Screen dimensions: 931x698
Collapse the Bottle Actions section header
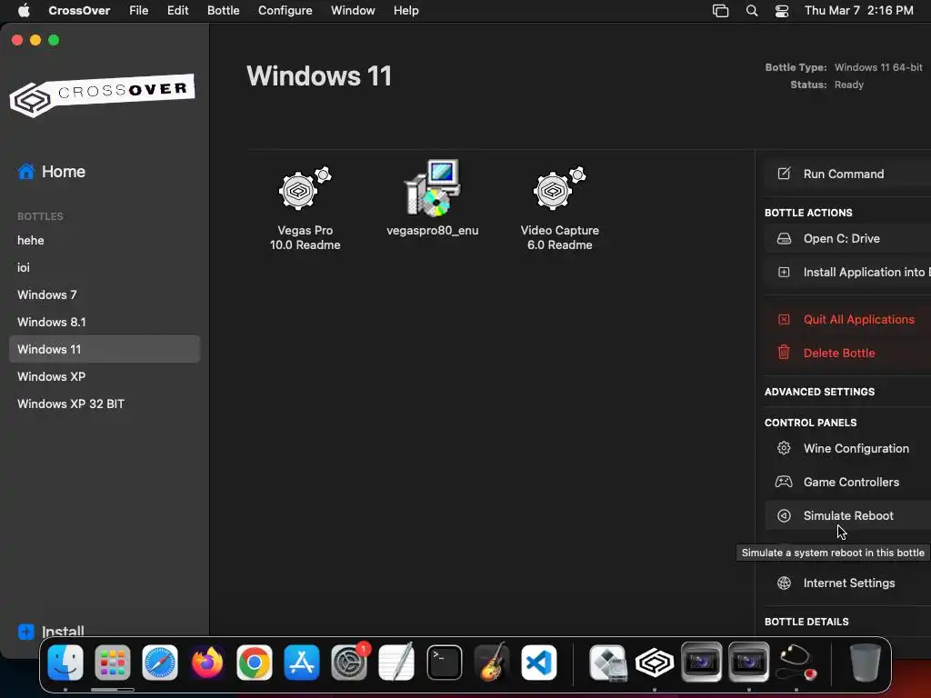tap(808, 213)
